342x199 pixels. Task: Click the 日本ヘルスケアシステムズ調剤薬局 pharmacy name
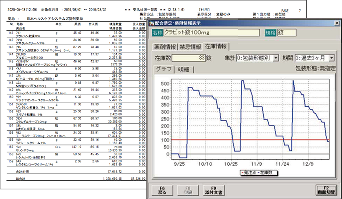tap(55, 19)
